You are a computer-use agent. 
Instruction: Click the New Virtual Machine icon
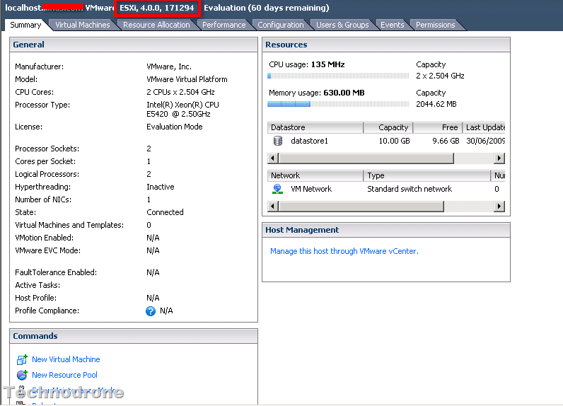22,359
